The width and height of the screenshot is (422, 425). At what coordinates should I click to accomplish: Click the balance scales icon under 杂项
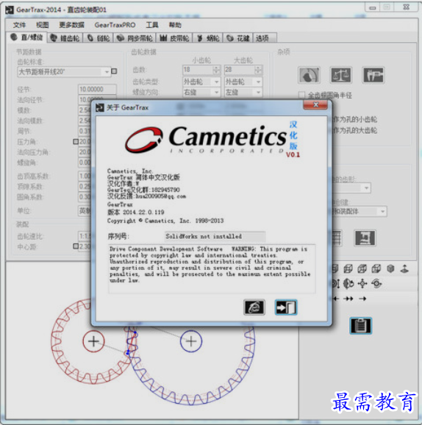click(341, 75)
